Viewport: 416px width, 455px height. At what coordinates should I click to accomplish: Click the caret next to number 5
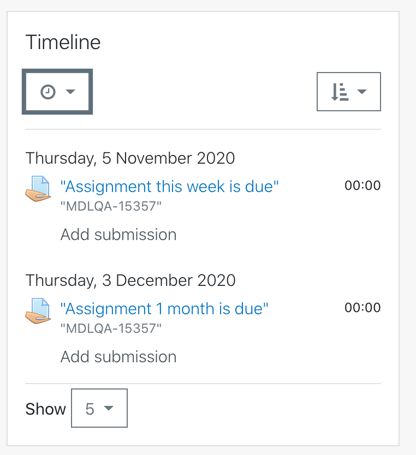[109, 408]
